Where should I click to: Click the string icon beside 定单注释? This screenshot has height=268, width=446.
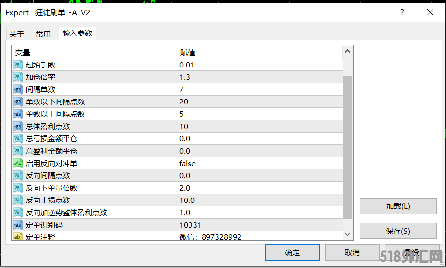pos(18,236)
